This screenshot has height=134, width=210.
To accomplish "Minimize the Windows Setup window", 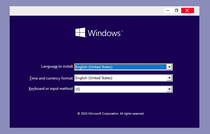I will [x=168, y=10].
